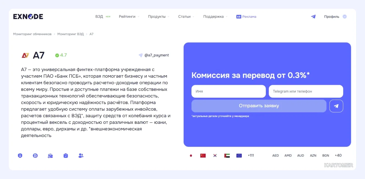
Task: Open the @a7_payment Telegram link
Action: [x=157, y=55]
